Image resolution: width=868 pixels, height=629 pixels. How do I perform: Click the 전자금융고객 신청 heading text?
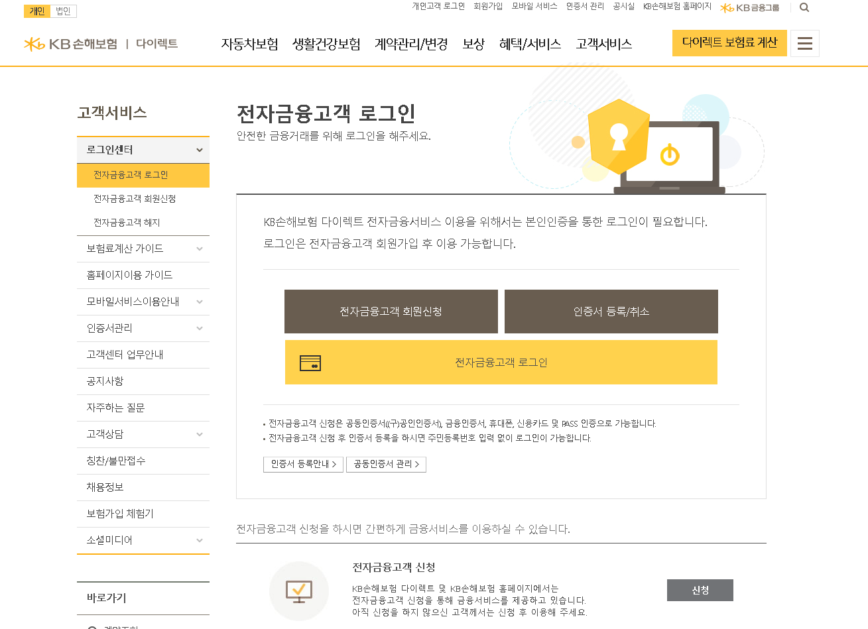point(394,567)
